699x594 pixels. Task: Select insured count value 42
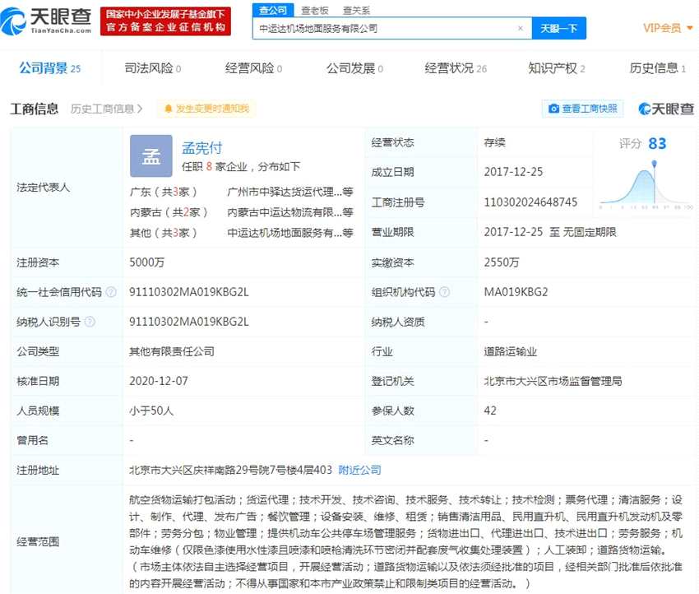(490, 411)
